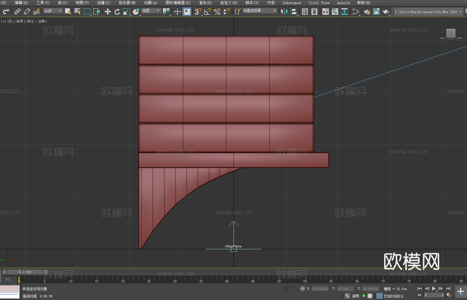The image size is (467, 300).
Task: Click [粘土 + 边面] display label
Action: (37, 21)
